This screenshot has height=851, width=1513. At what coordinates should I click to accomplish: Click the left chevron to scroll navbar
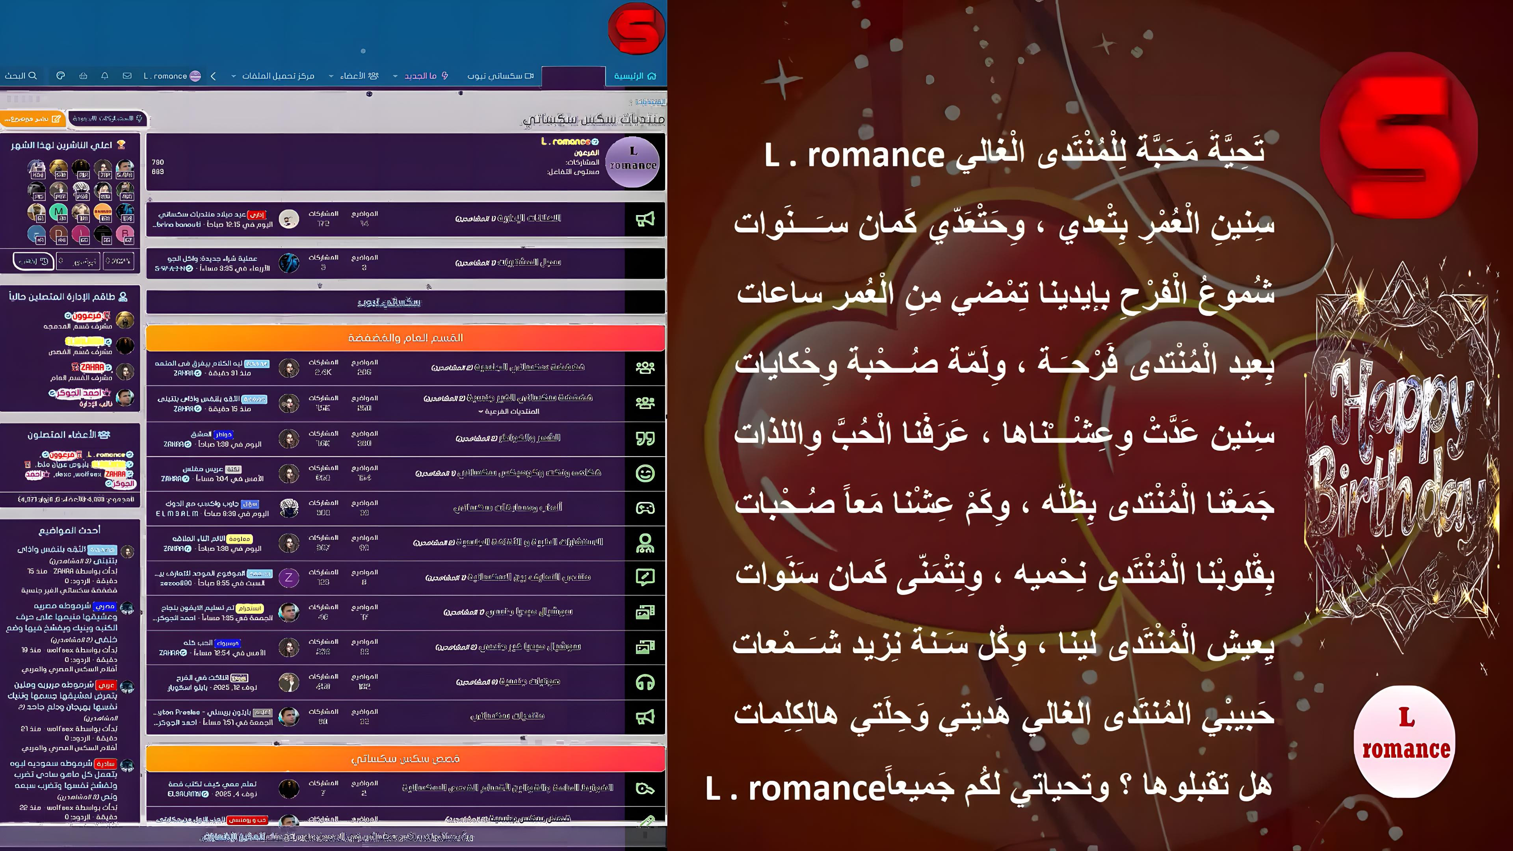tap(213, 76)
